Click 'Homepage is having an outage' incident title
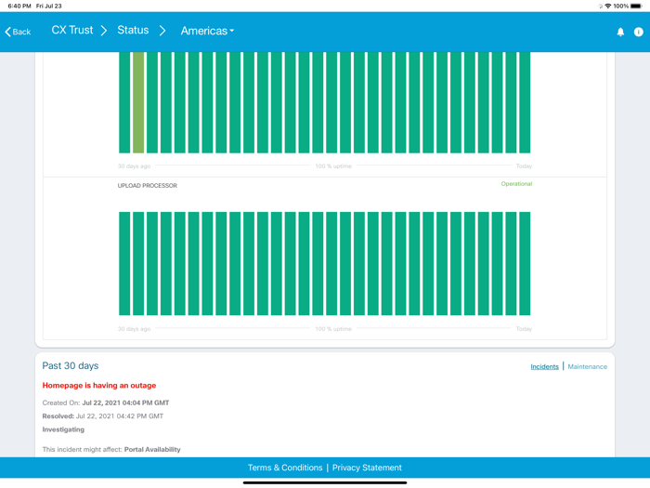 (99, 386)
